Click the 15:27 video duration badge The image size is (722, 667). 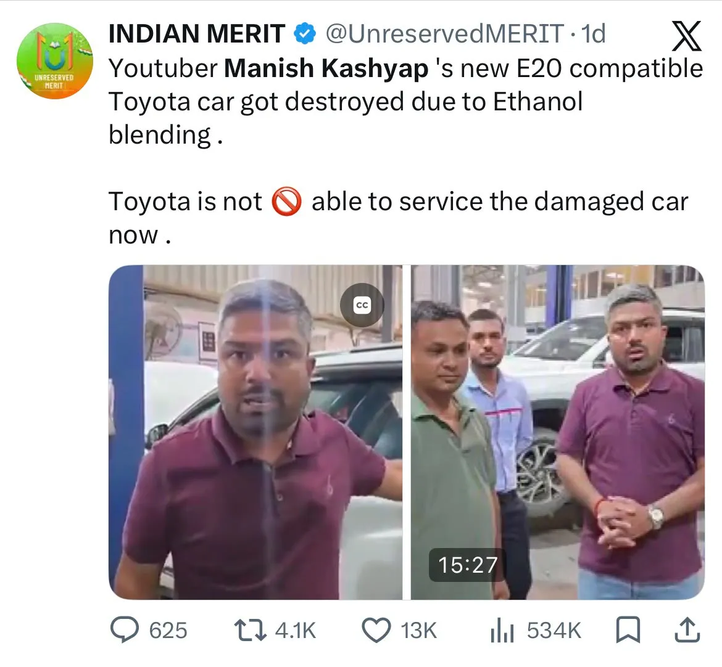coord(467,565)
